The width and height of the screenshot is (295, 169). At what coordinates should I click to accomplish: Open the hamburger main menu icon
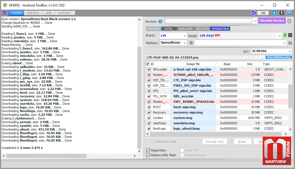point(5,13)
